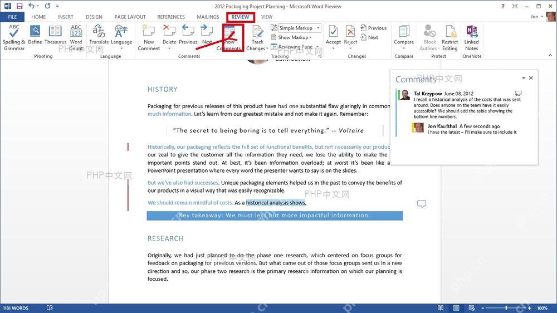The height and width of the screenshot is (313, 557).
Task: Go to Next comment
Action: (207, 35)
